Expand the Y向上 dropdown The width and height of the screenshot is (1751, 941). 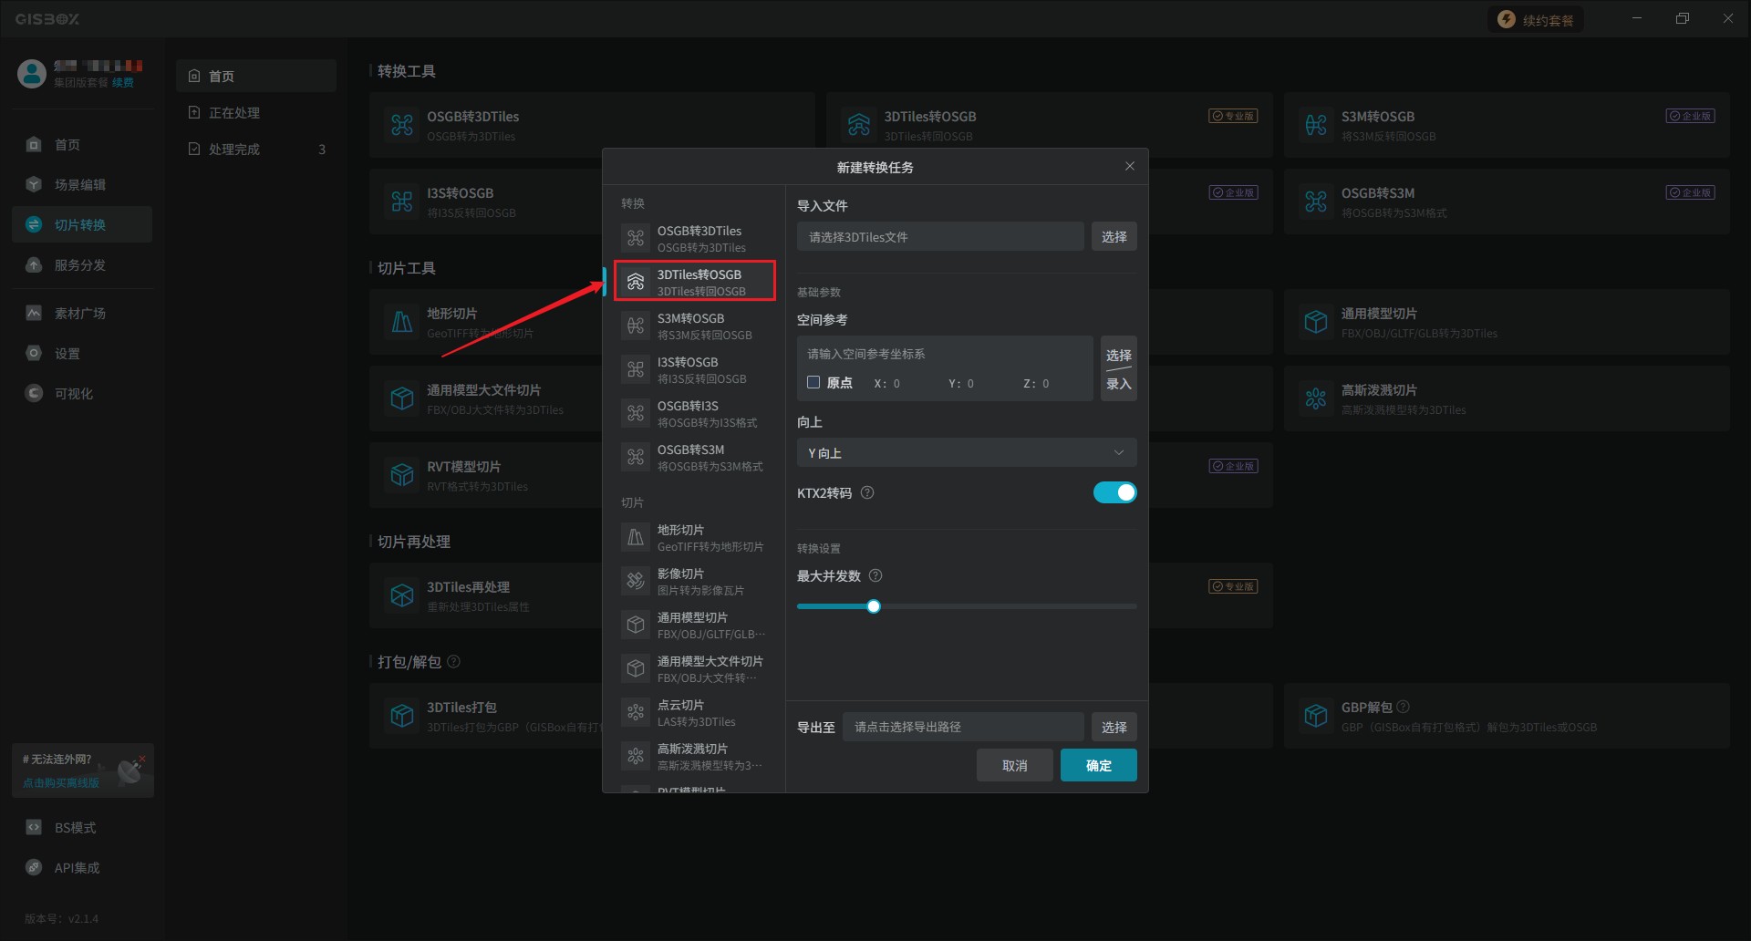click(966, 453)
